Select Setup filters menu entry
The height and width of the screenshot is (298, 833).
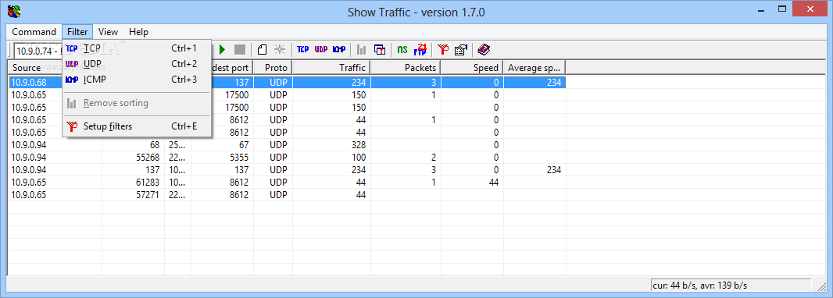click(x=137, y=126)
